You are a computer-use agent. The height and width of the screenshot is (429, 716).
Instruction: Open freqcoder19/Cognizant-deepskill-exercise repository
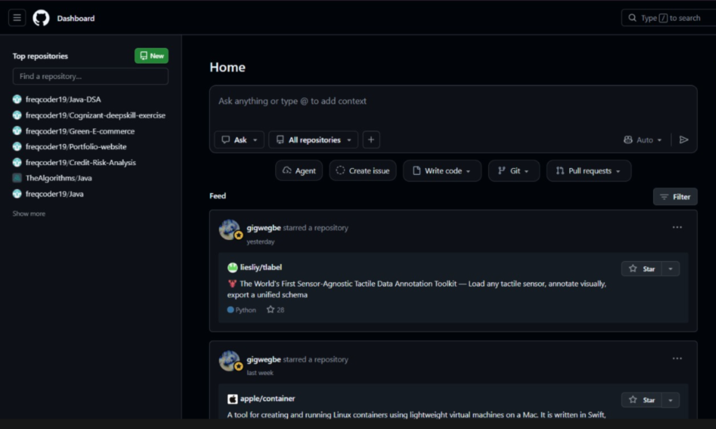click(x=95, y=115)
